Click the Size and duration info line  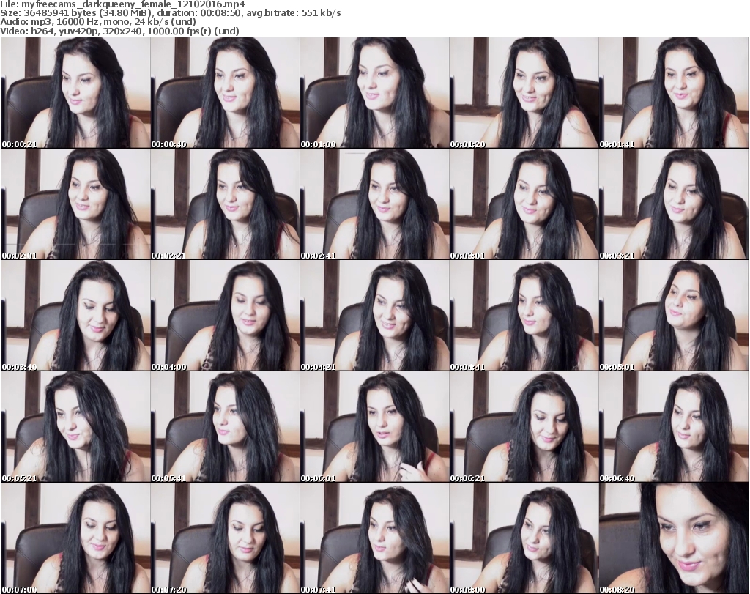[170, 13]
